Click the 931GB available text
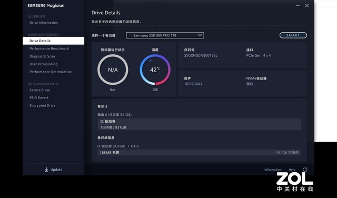 pyautogui.click(x=288, y=153)
